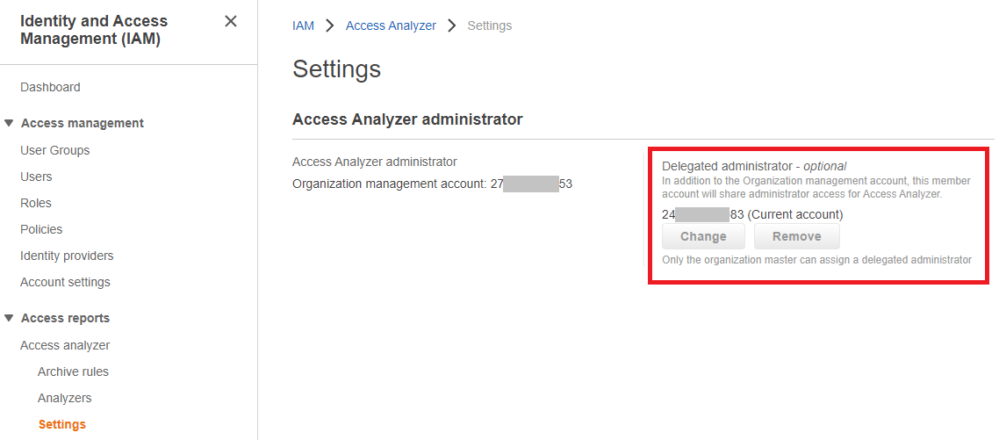Image resolution: width=999 pixels, height=440 pixels.
Task: Click the Change delegated administrator button
Action: click(703, 236)
